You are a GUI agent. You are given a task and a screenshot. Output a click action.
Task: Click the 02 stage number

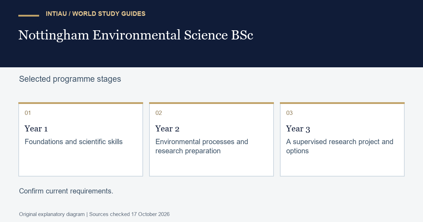159,113
